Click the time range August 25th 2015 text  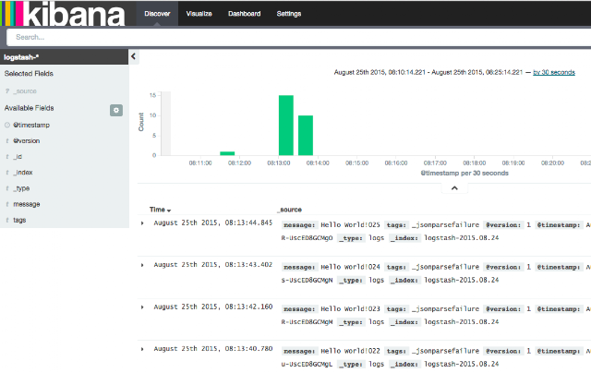click(x=428, y=72)
